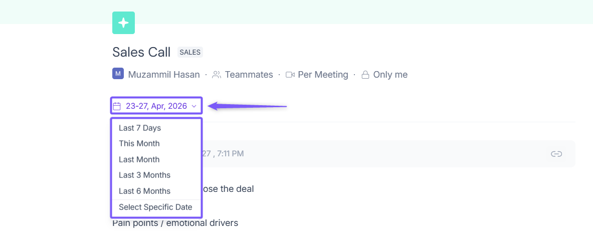The height and width of the screenshot is (249, 593).
Task: Open the 23-27, Apr, 2026 date picker
Action: pyautogui.click(x=156, y=106)
